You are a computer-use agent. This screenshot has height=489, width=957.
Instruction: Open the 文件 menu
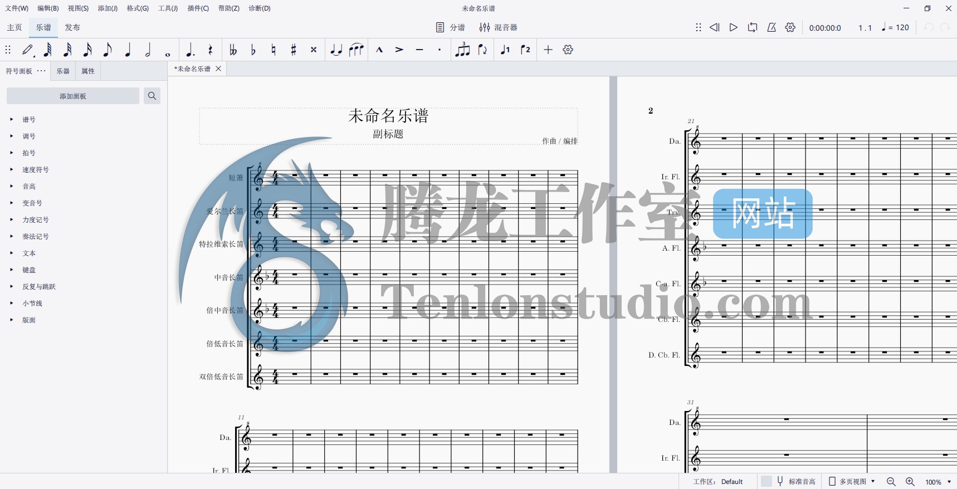click(x=17, y=8)
